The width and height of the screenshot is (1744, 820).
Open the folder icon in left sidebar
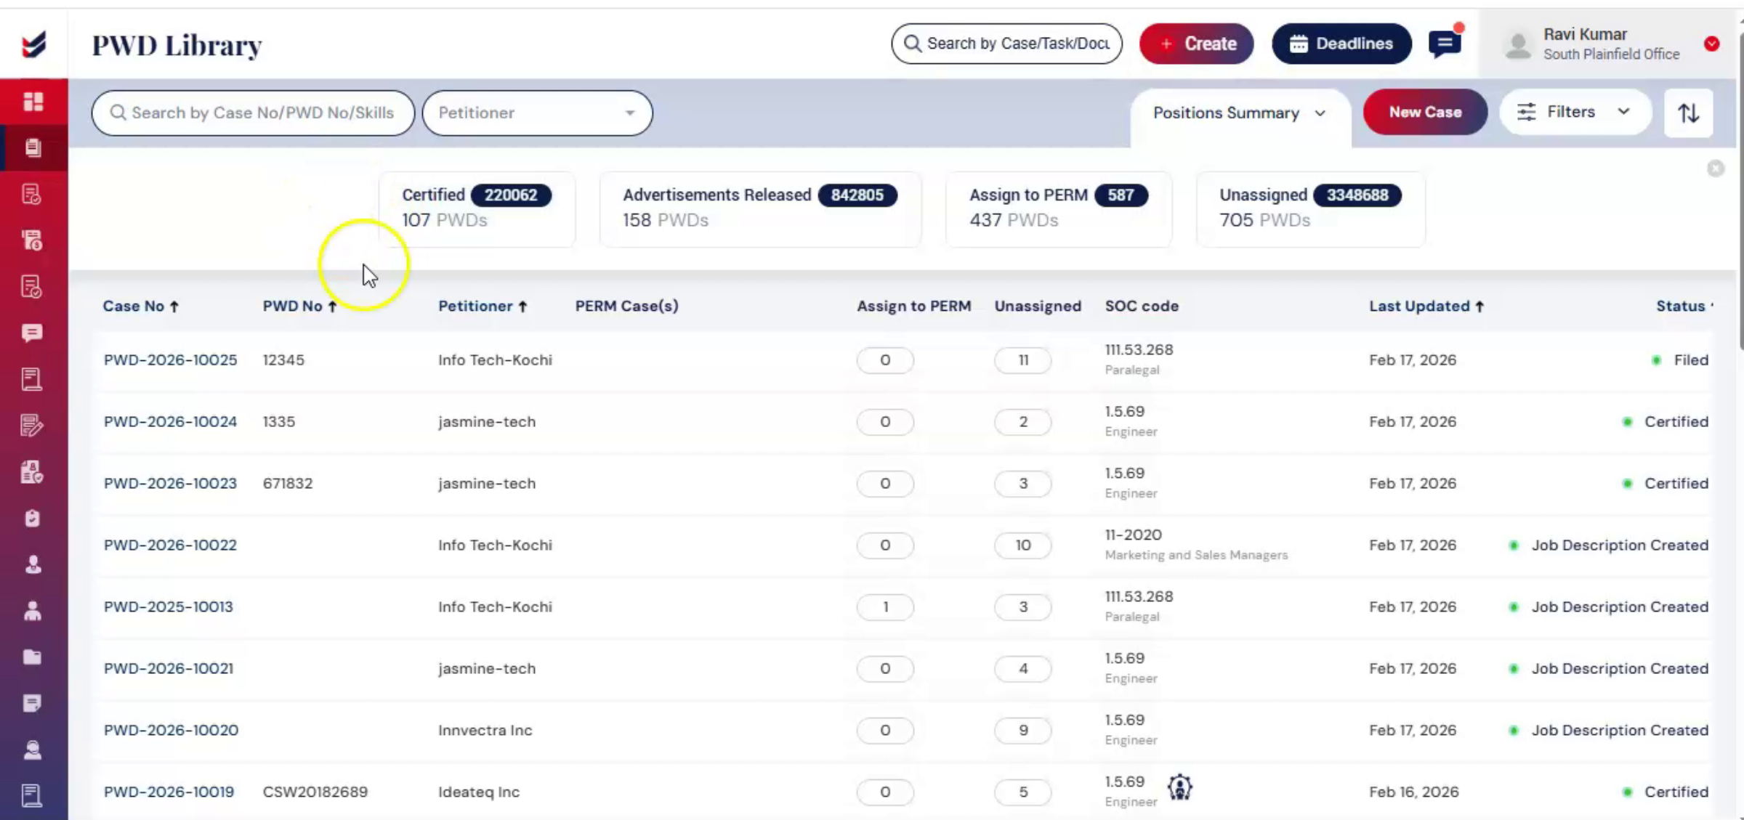coord(32,657)
